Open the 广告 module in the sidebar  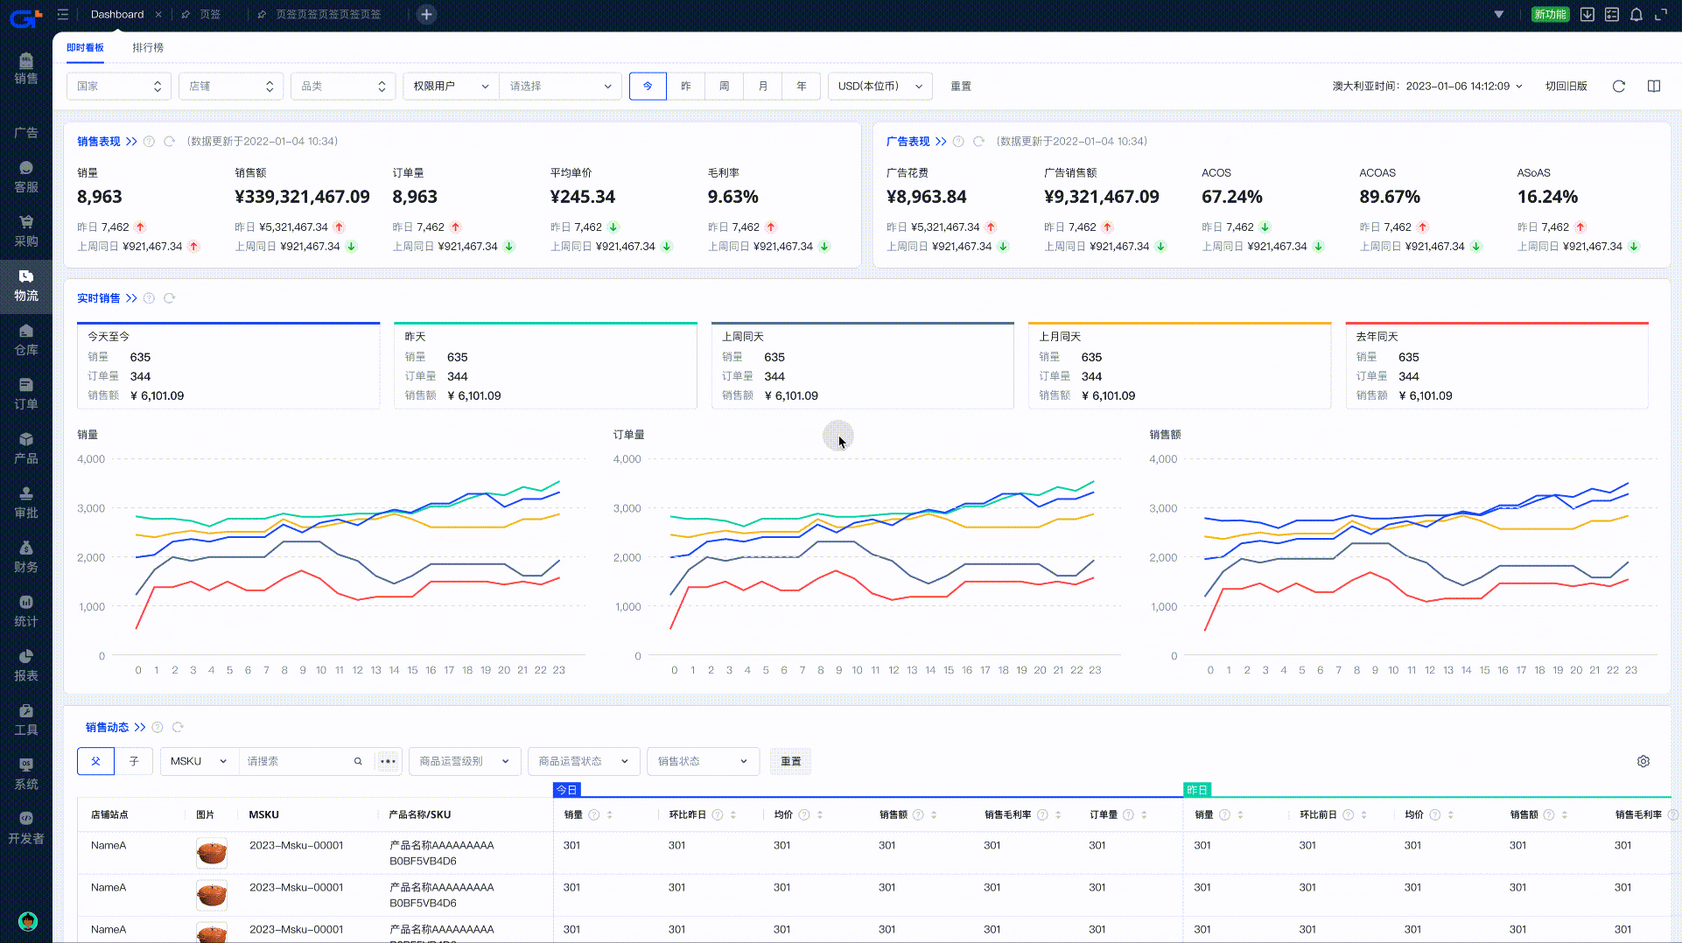pos(26,128)
